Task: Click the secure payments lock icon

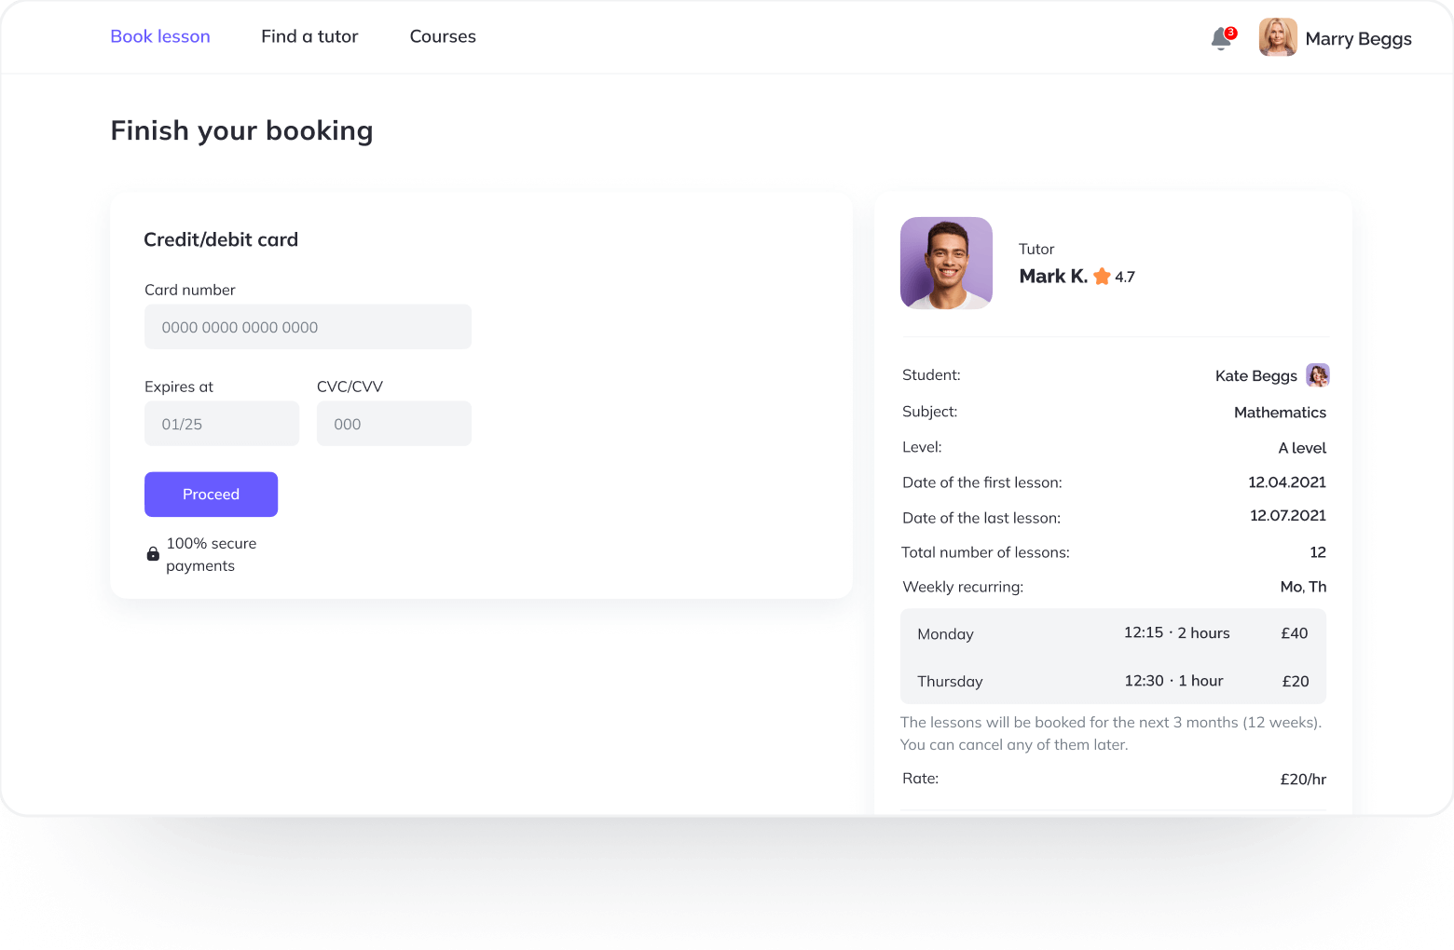Action: coord(153,554)
